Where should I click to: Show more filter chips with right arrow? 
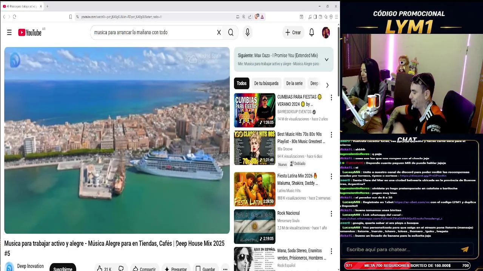[x=327, y=85]
